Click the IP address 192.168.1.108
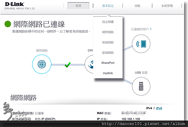The width and height of the screenshot is (188, 127). 131,119
